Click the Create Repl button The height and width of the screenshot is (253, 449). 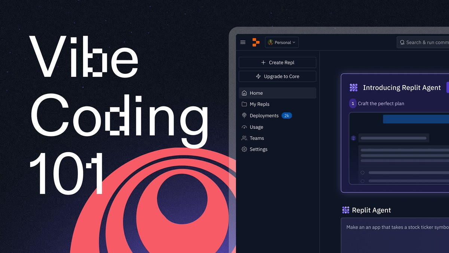277,63
